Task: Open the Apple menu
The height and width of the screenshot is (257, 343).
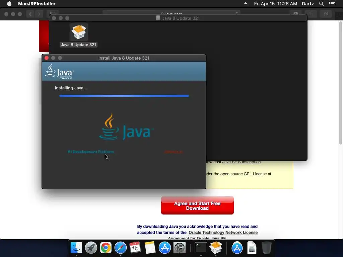Action: (9, 4)
